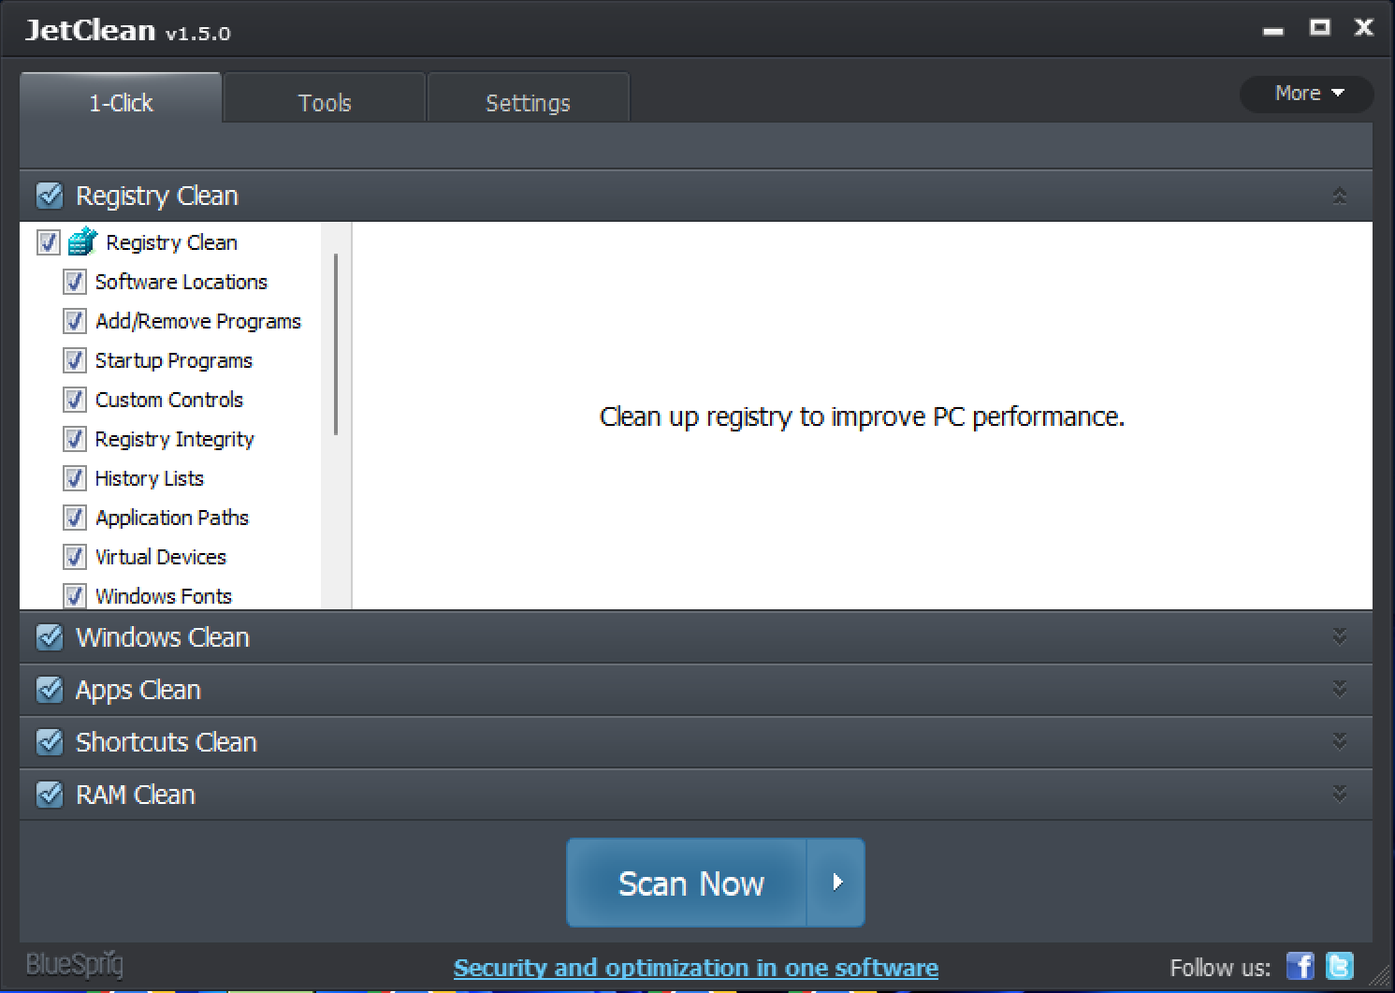The image size is (1395, 993).
Task: Toggle Shortcuts Clean section checkbox
Action: click(50, 742)
